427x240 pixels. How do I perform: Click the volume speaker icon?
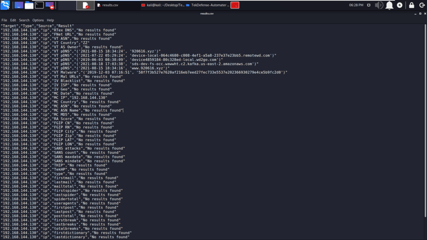click(x=379, y=5)
